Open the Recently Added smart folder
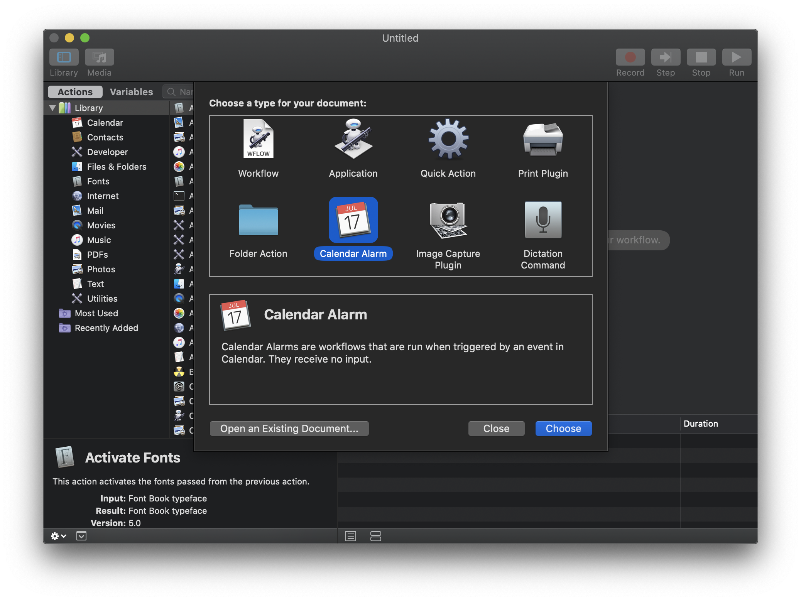 coord(106,328)
